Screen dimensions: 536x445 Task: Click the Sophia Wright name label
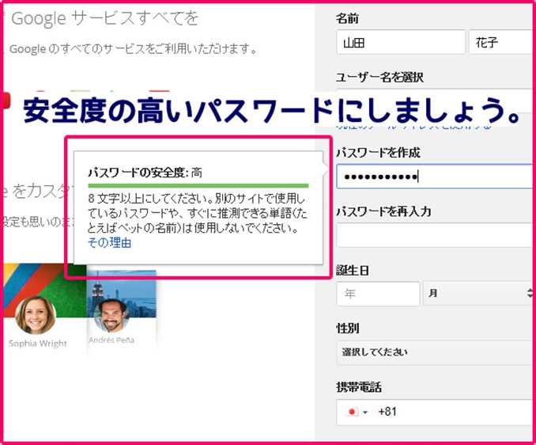[x=37, y=344]
